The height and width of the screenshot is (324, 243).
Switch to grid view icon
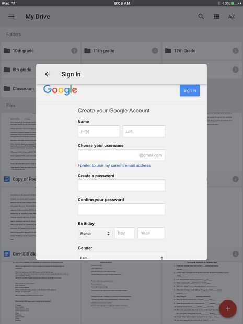pyautogui.click(x=216, y=16)
